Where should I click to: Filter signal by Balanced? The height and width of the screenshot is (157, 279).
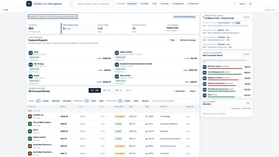coord(56,101)
